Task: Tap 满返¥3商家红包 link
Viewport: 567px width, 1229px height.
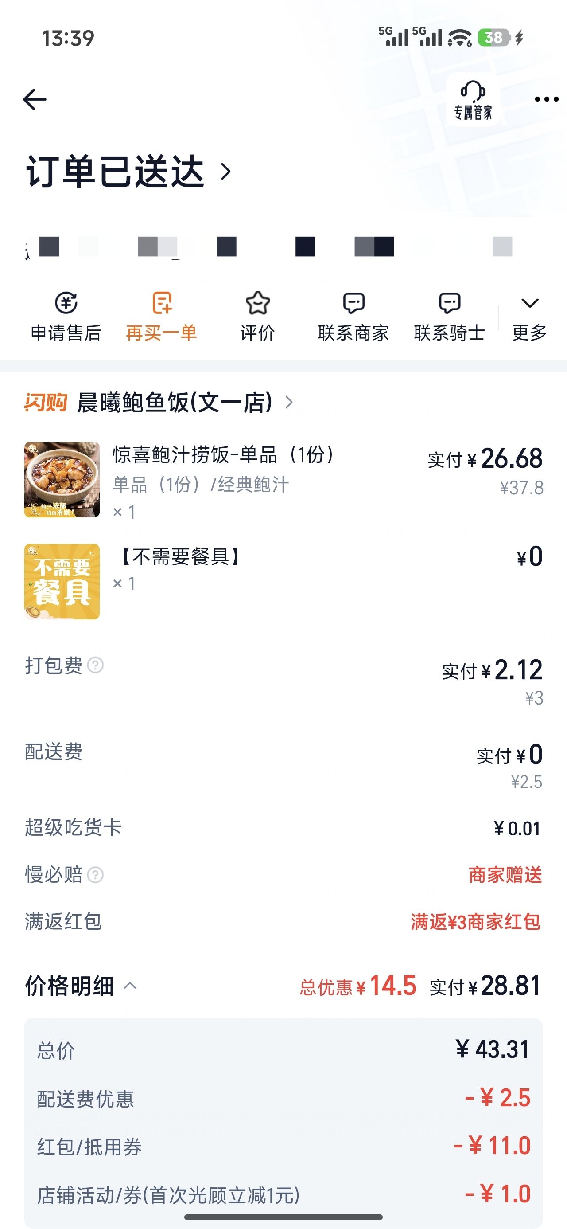Action: point(475,922)
